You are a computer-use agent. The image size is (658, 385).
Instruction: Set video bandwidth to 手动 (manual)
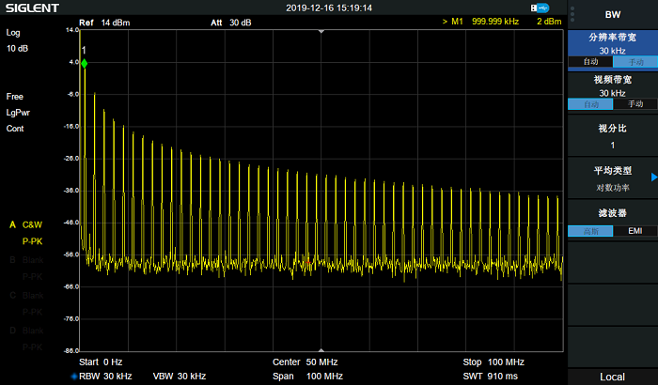click(x=635, y=104)
